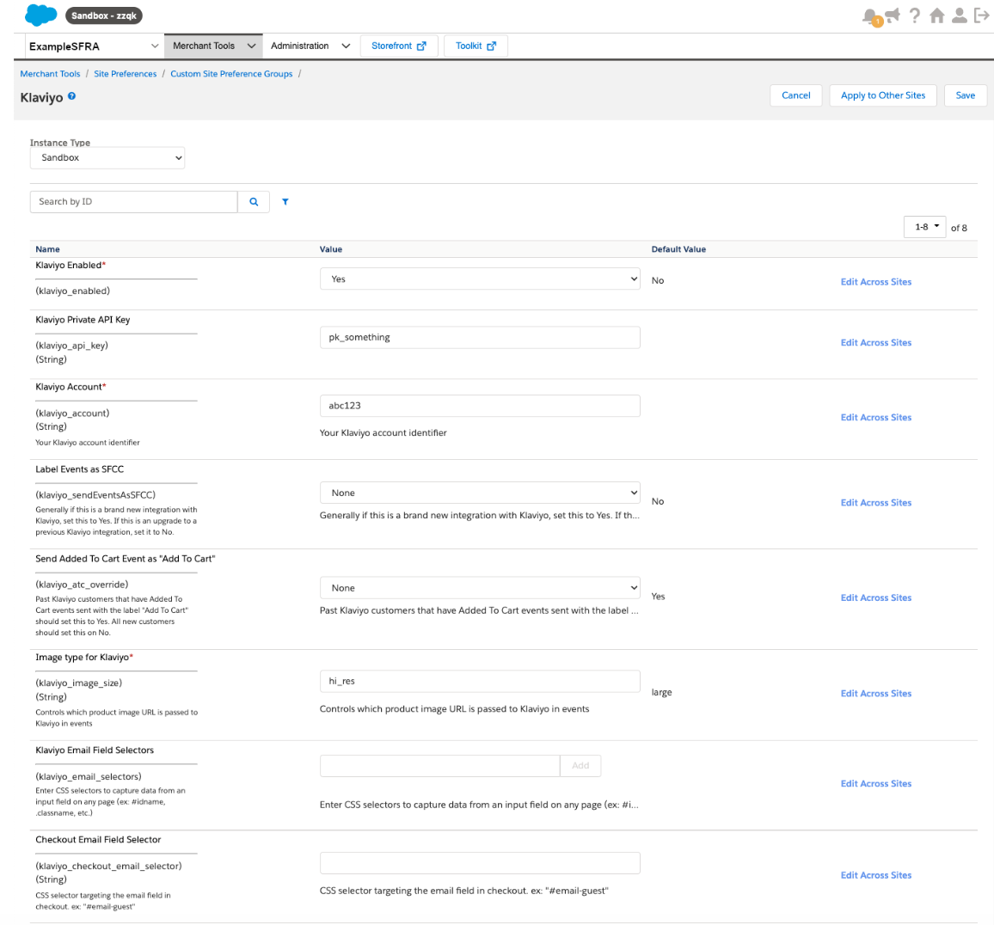Open the Administration menu
Image resolution: width=994 pixels, height=925 pixels.
(310, 46)
